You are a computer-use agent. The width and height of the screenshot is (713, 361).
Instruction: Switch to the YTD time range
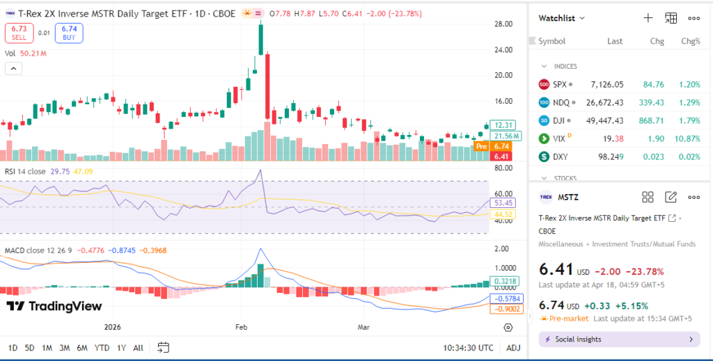point(102,347)
